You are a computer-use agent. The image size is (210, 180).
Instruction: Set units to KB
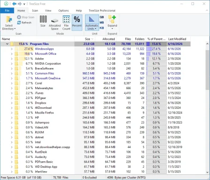point(102,28)
